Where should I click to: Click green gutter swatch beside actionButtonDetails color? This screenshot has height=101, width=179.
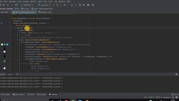point(4,61)
